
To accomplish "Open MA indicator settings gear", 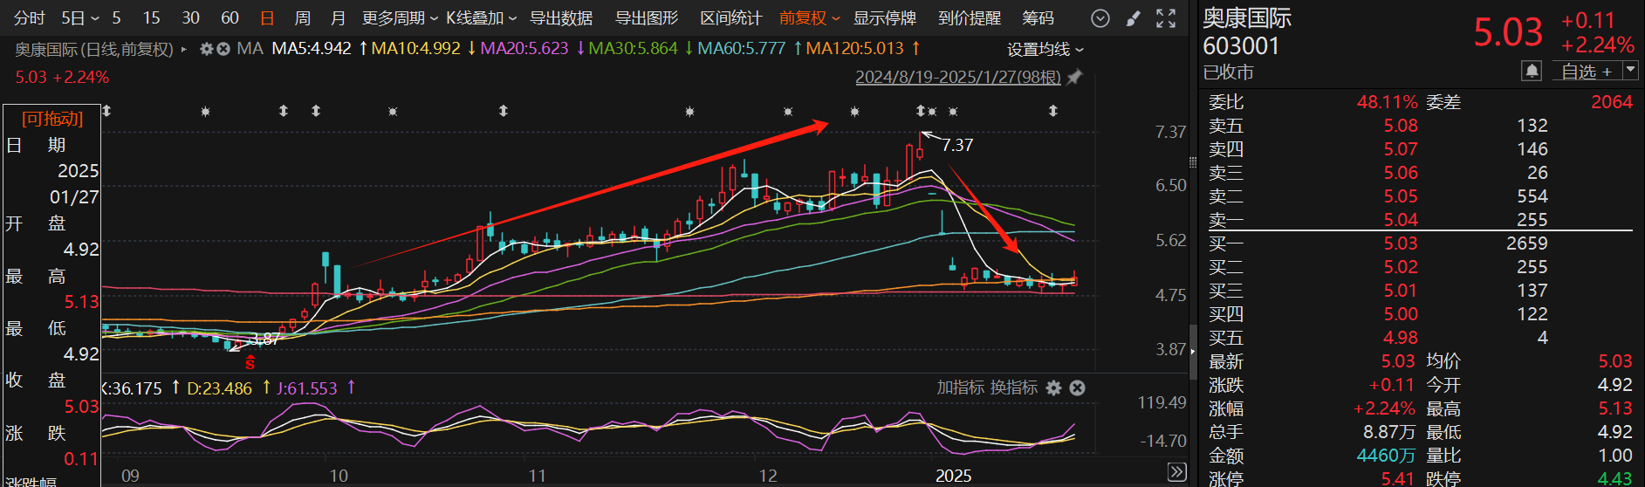I will click(207, 49).
